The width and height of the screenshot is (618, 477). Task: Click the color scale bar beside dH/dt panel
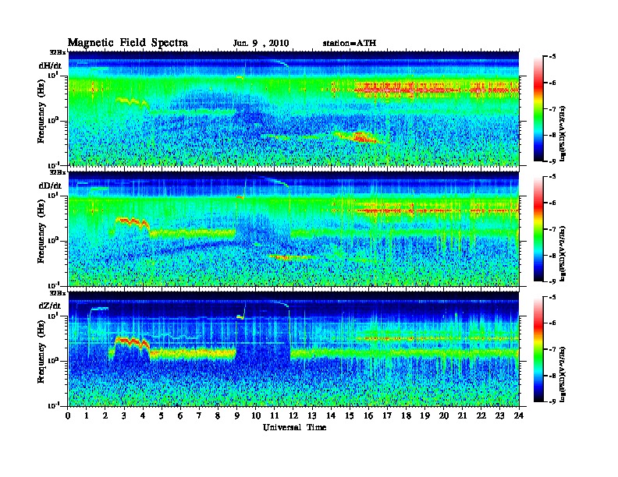point(538,109)
